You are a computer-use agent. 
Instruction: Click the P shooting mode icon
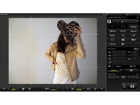point(109,21)
